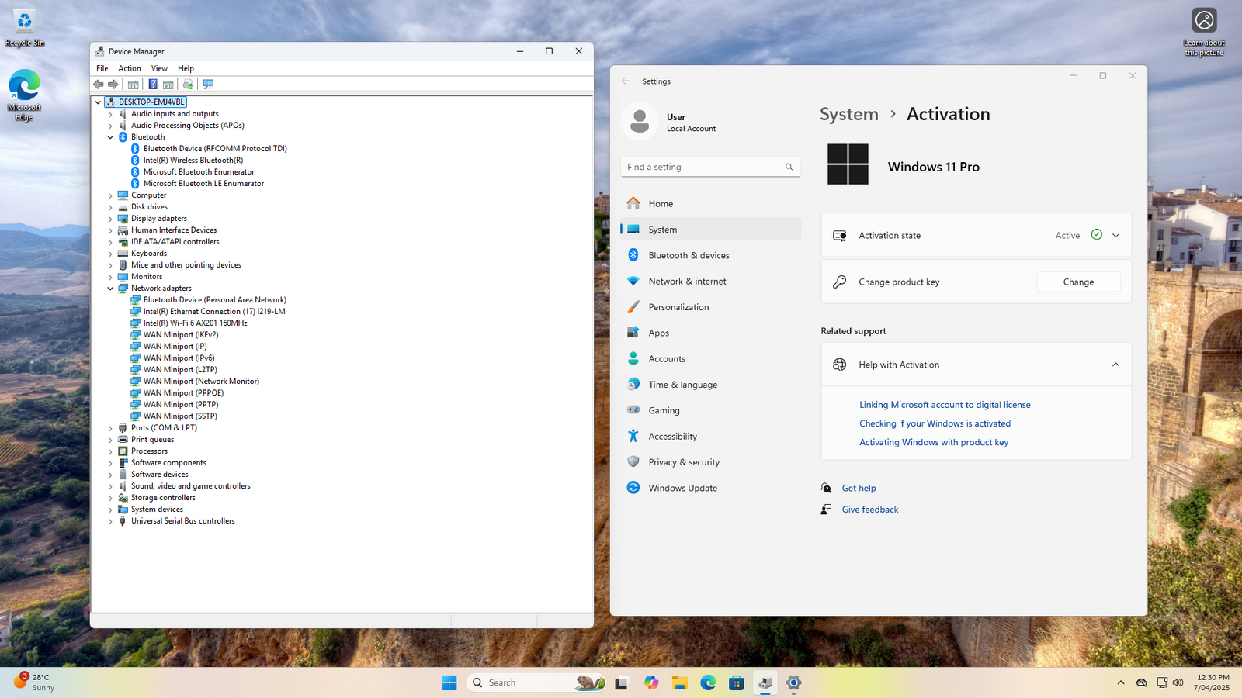Viewport: 1242px width, 698px height.
Task: Open the View menu in Device Manager
Action: (x=159, y=68)
